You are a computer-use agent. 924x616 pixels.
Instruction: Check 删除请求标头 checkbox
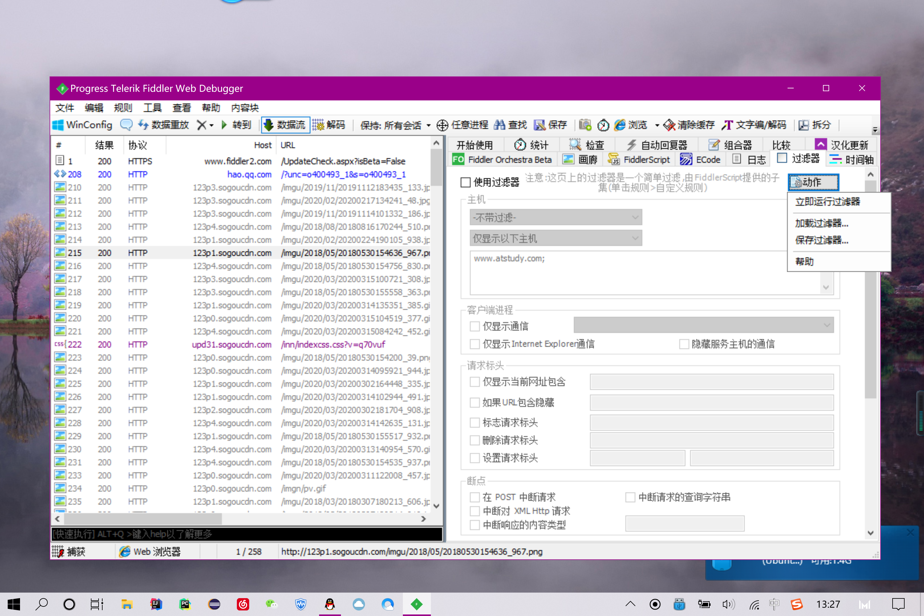475,440
